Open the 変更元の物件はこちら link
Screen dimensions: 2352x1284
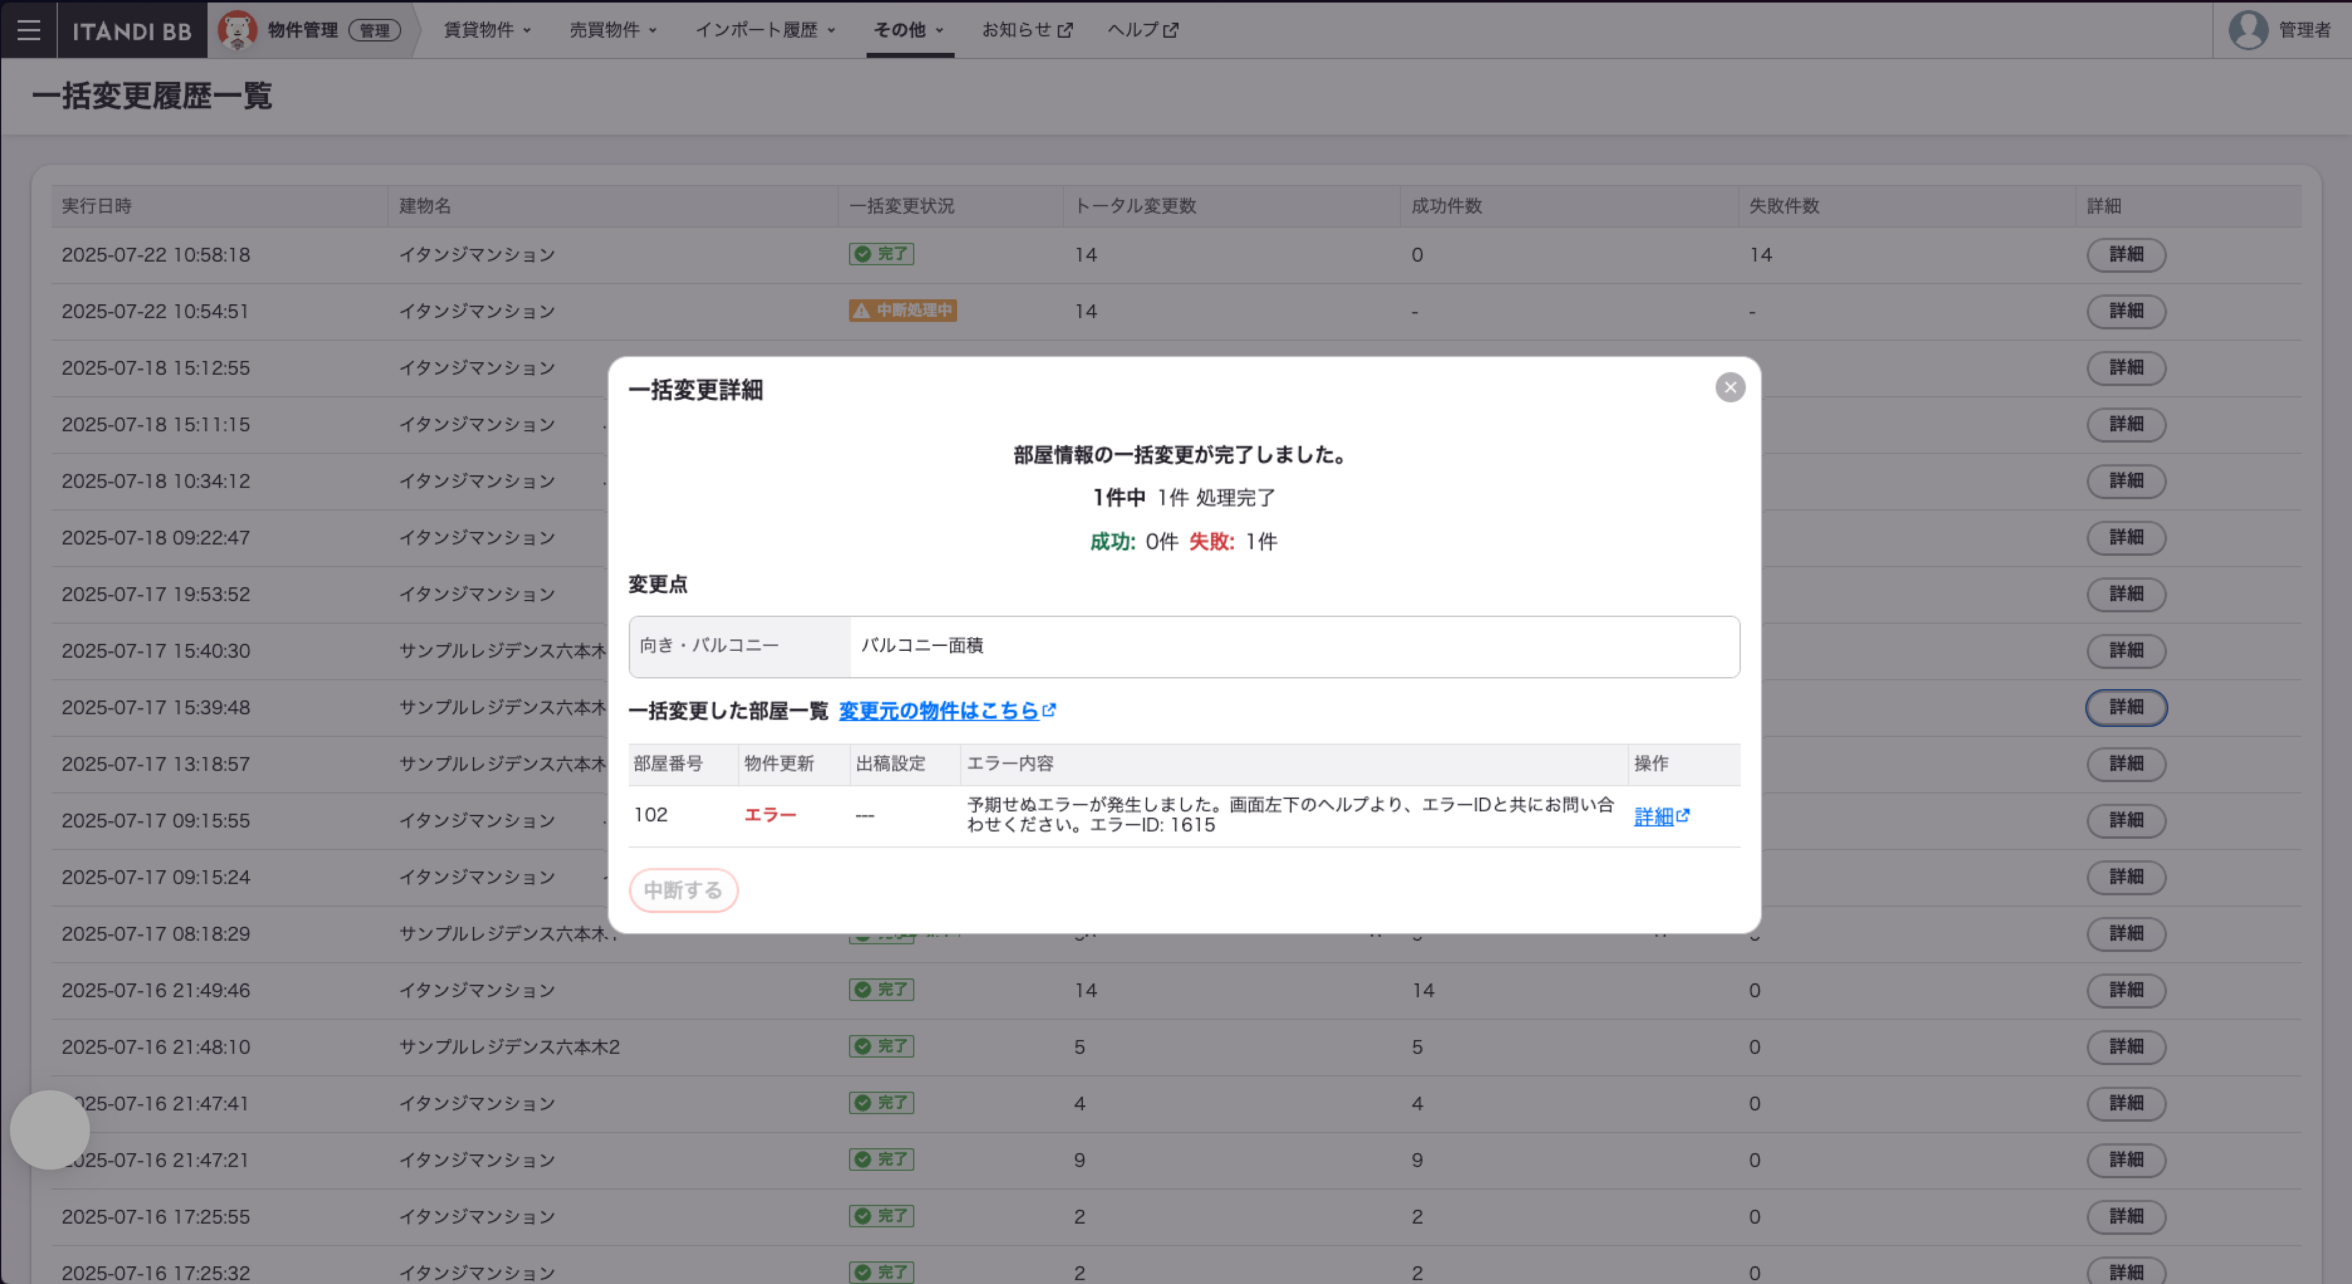pyautogui.click(x=947, y=711)
